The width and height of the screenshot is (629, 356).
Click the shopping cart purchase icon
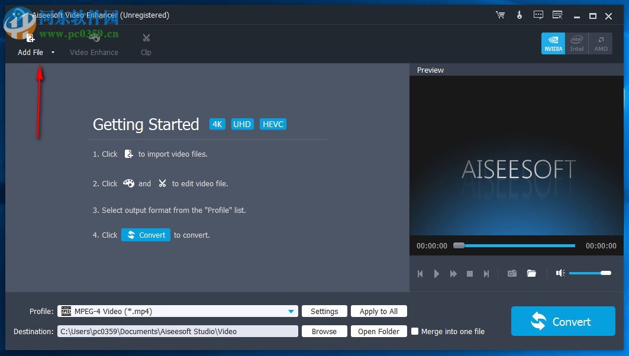tap(500, 15)
